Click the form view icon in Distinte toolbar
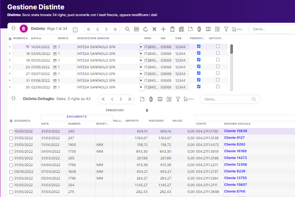This screenshot has height=197, width=295. 136,29
